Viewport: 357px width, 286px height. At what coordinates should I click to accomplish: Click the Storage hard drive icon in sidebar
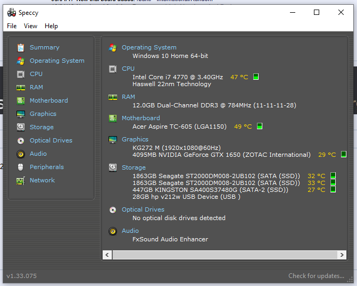[x=21, y=127]
